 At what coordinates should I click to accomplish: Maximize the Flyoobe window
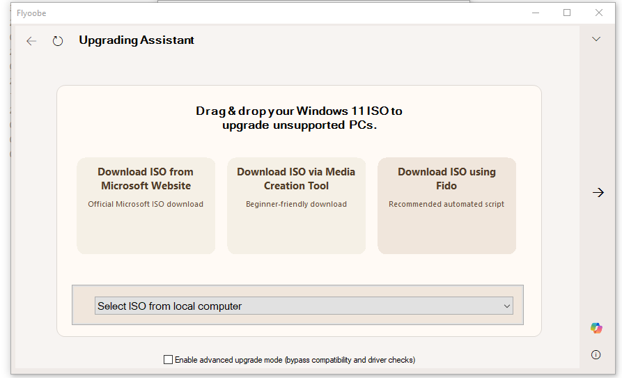tap(567, 13)
